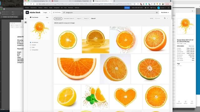Remove the Subscription Content filter chip

point(74,19)
